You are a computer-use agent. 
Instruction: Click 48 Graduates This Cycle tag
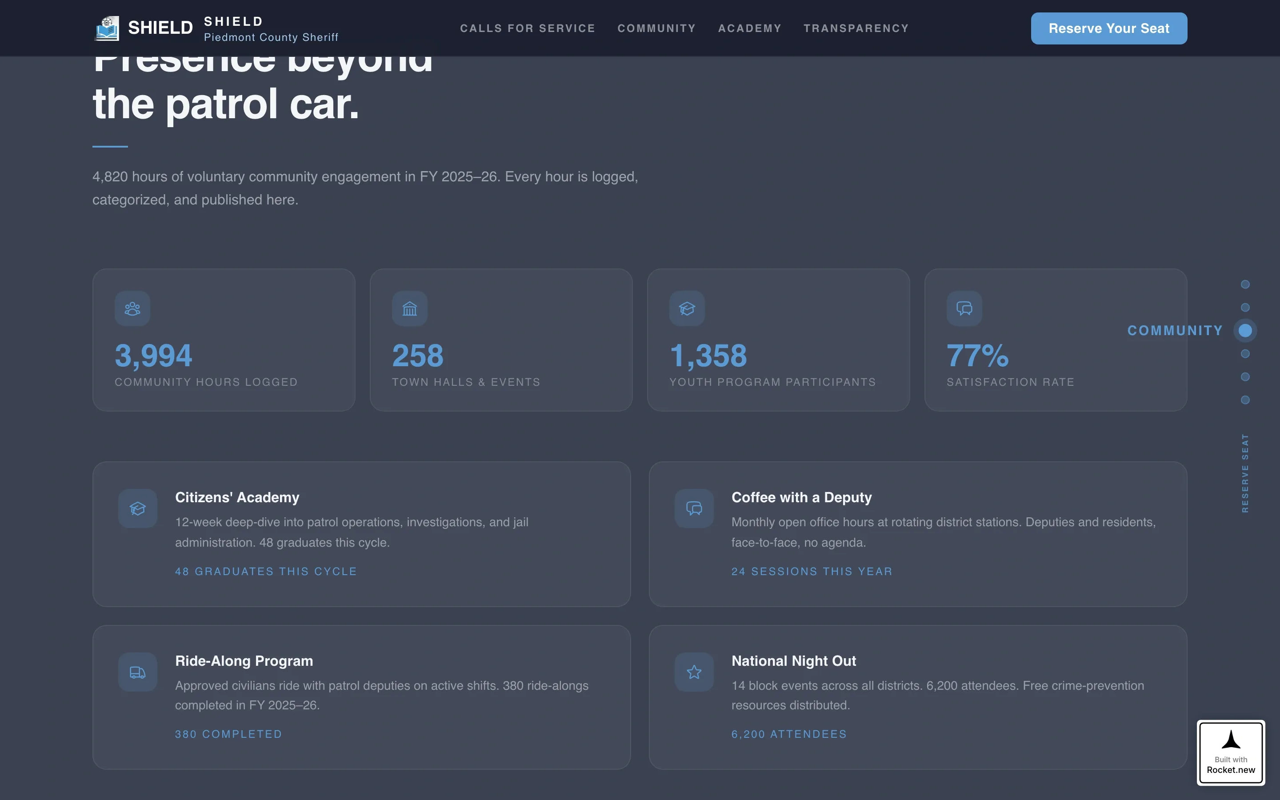[266, 572]
